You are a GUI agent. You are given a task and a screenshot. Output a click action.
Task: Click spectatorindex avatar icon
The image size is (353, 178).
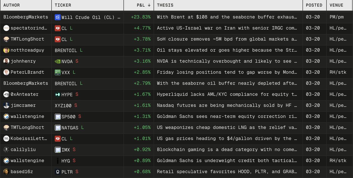(6, 28)
